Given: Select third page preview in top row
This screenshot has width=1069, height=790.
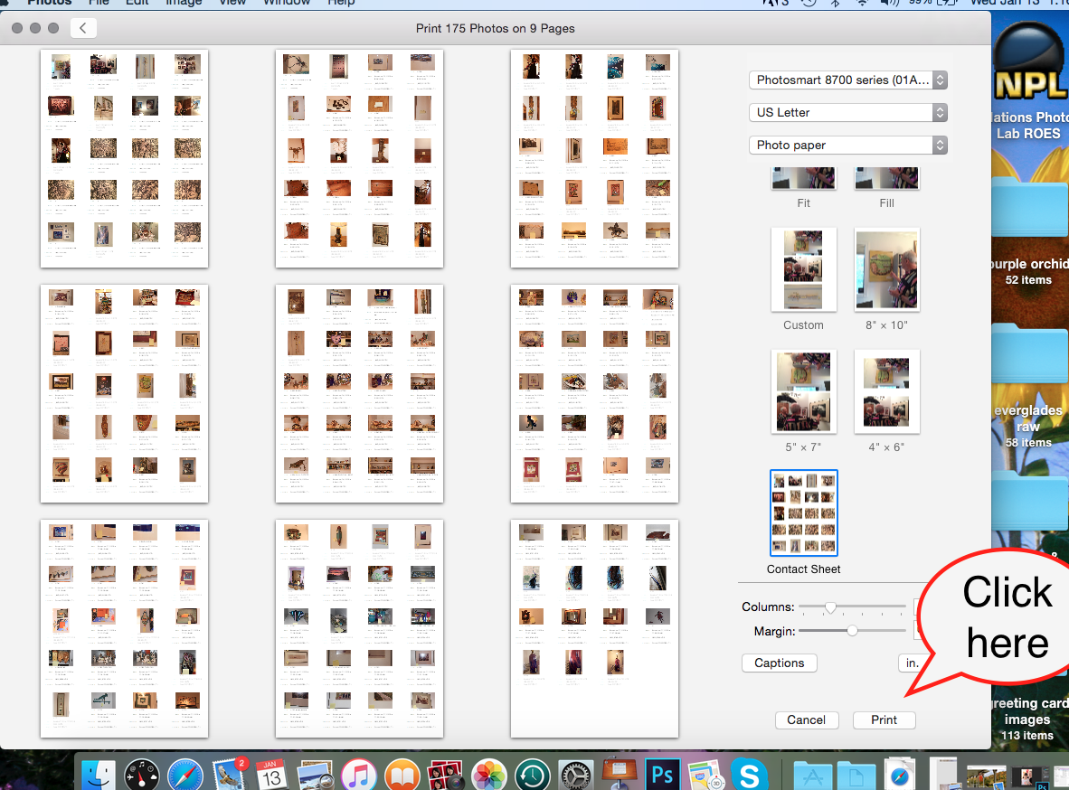Looking at the screenshot, I should (594, 158).
